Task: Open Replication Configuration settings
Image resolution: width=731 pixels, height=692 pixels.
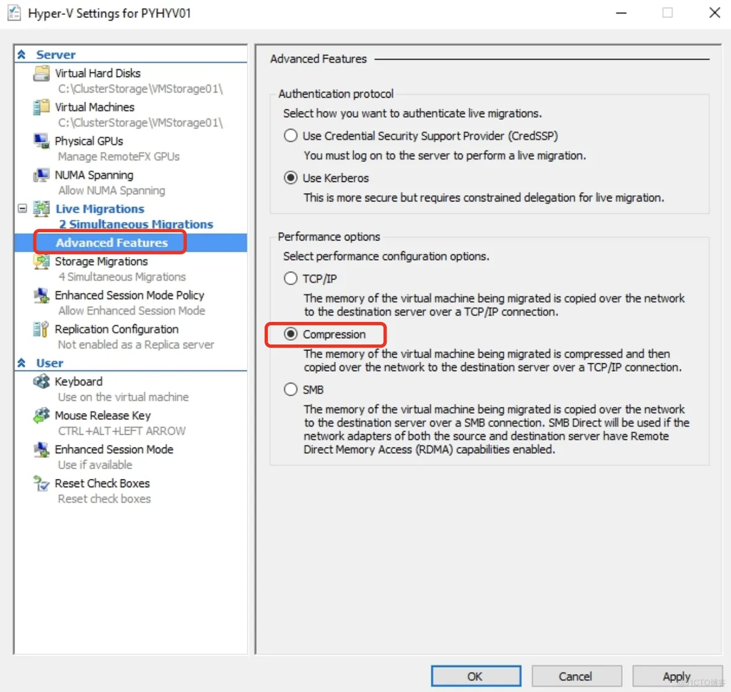Action: pos(117,330)
